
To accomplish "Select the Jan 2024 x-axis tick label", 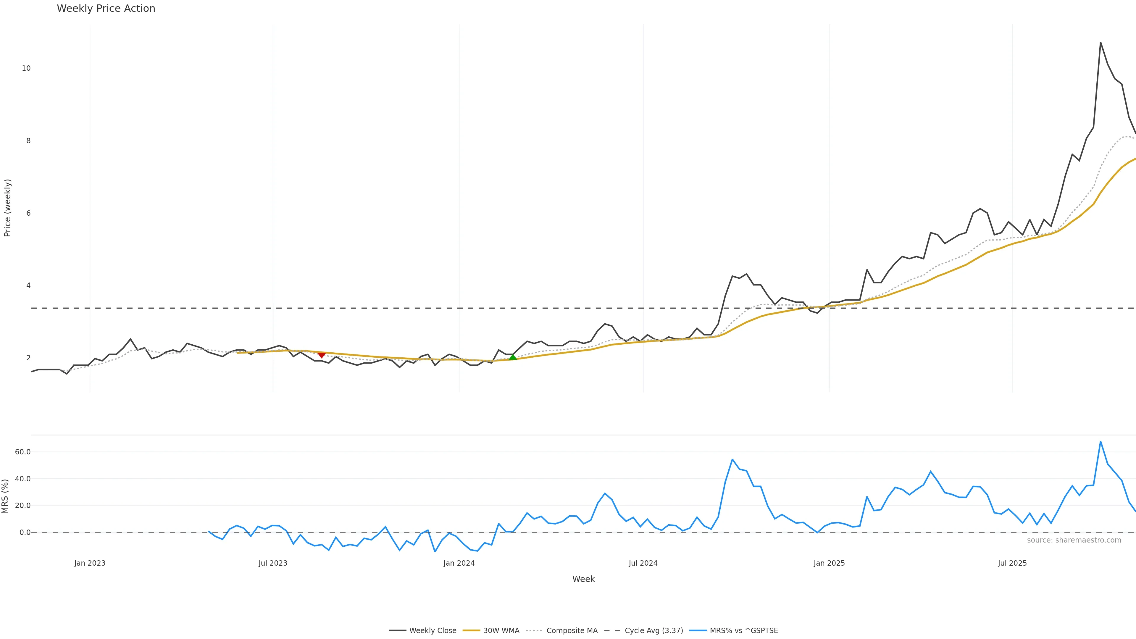I will [x=459, y=563].
